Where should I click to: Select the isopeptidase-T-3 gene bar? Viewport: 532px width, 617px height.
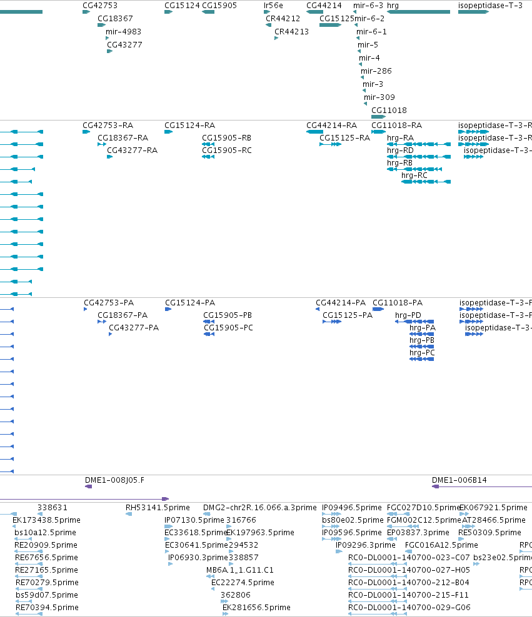473,12
